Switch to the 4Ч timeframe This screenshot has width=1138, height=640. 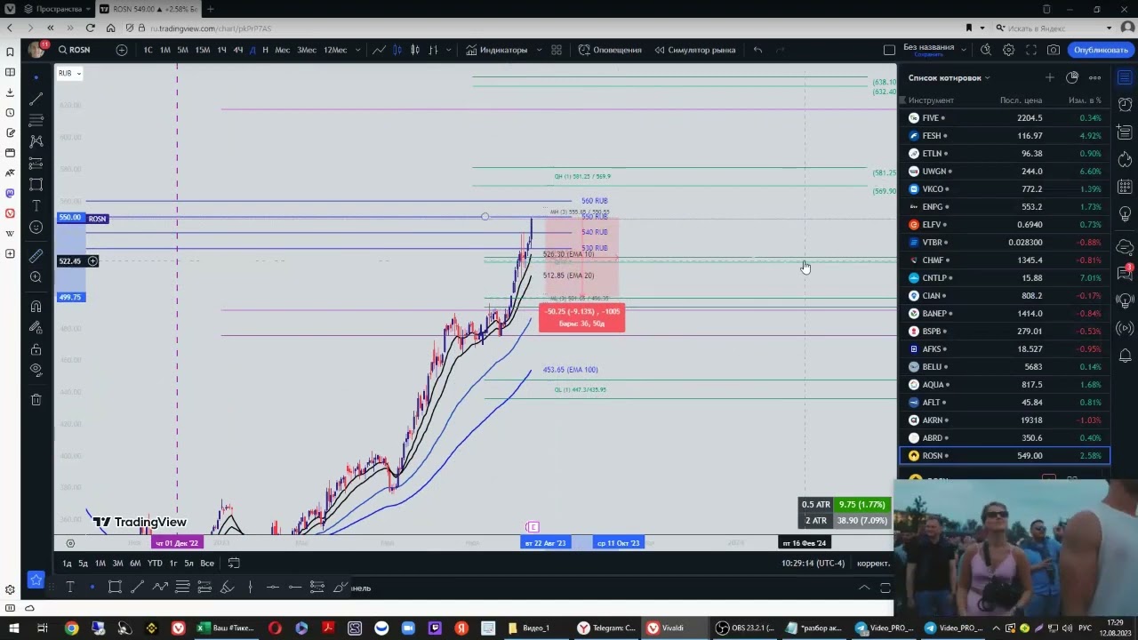(x=238, y=50)
